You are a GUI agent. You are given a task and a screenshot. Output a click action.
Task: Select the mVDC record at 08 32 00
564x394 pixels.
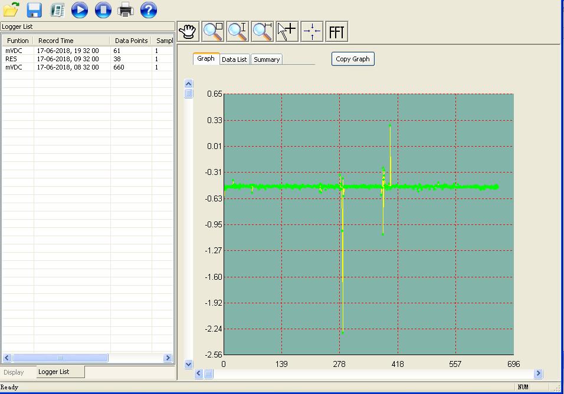88,67
